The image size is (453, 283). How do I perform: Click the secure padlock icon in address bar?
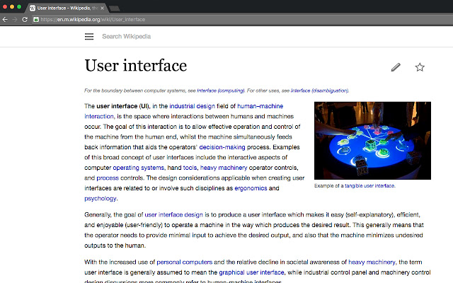(35, 20)
